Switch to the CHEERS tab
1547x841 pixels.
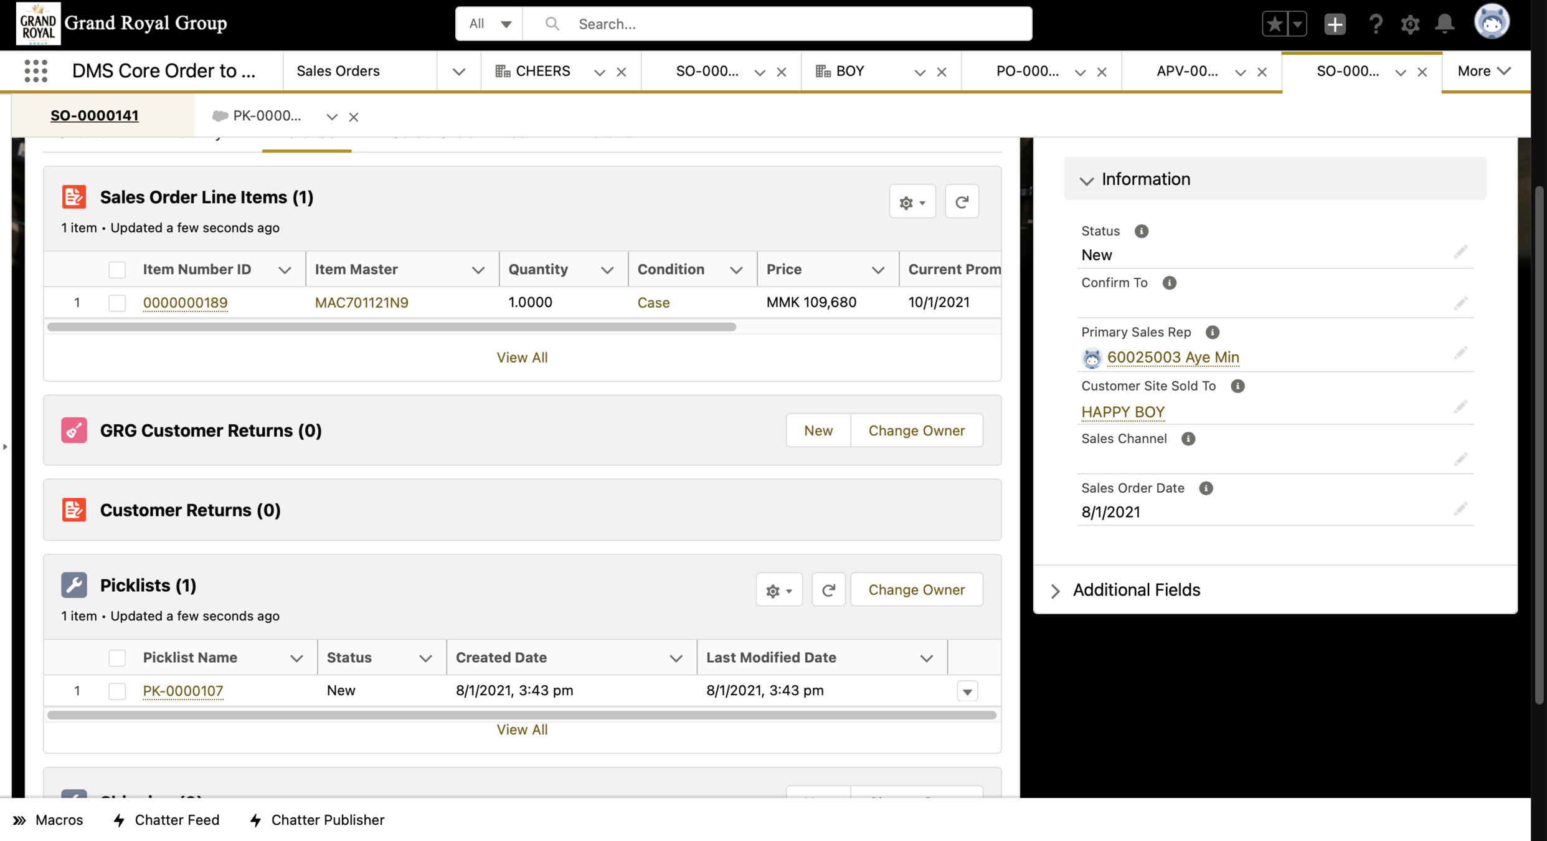(542, 71)
